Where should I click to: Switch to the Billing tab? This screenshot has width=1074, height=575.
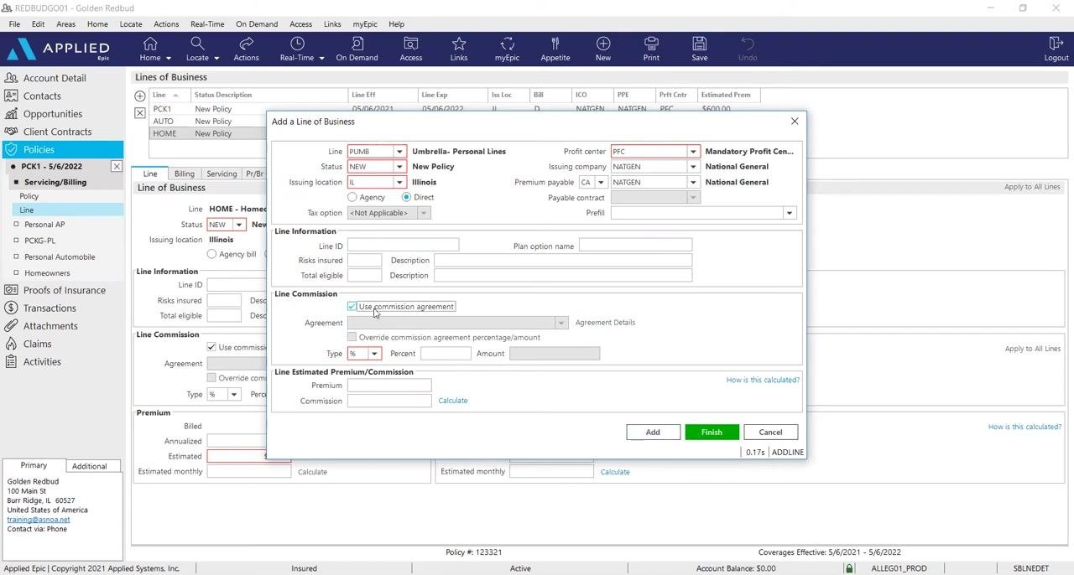point(185,174)
